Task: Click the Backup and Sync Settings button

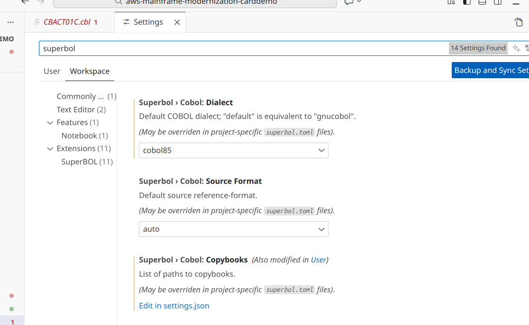Action: (x=490, y=70)
